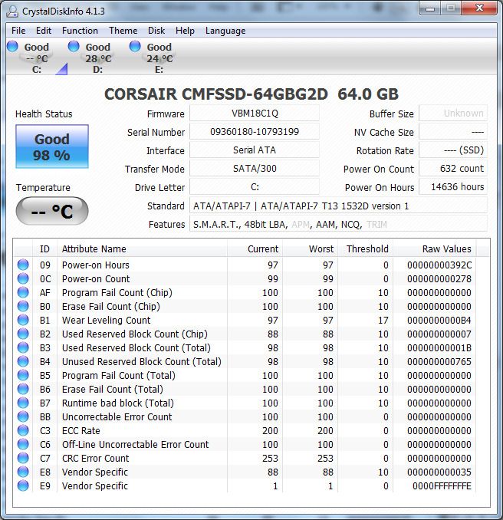Open the Theme menu
The height and width of the screenshot is (520, 503).
pos(123,31)
